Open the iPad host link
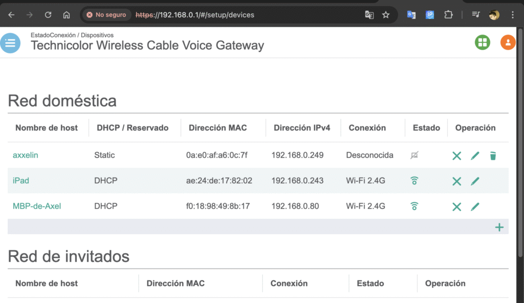524x303 pixels. (x=20, y=181)
